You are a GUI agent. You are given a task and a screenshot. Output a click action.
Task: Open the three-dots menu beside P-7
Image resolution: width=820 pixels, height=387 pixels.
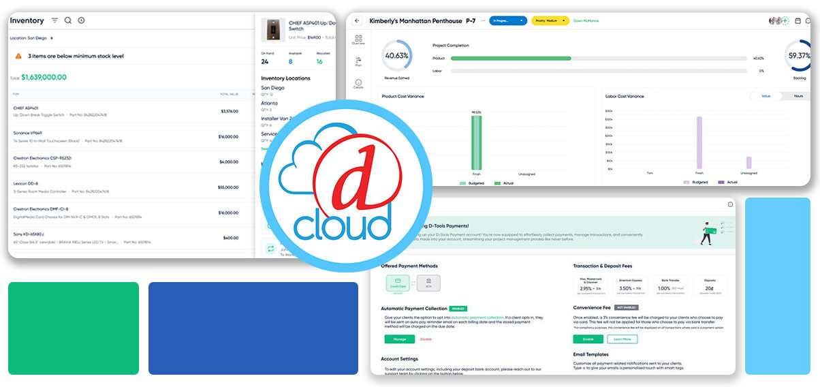point(484,20)
